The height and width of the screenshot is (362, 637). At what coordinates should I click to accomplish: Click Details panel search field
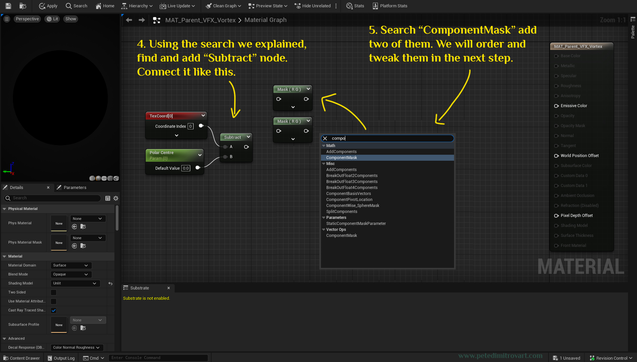click(53, 198)
